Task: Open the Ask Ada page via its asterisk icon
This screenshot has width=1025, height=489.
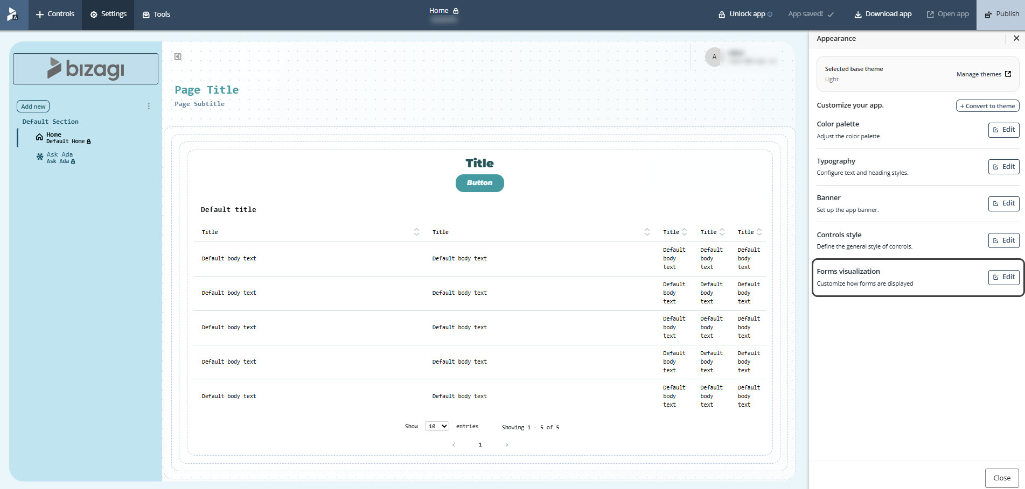Action: click(39, 157)
